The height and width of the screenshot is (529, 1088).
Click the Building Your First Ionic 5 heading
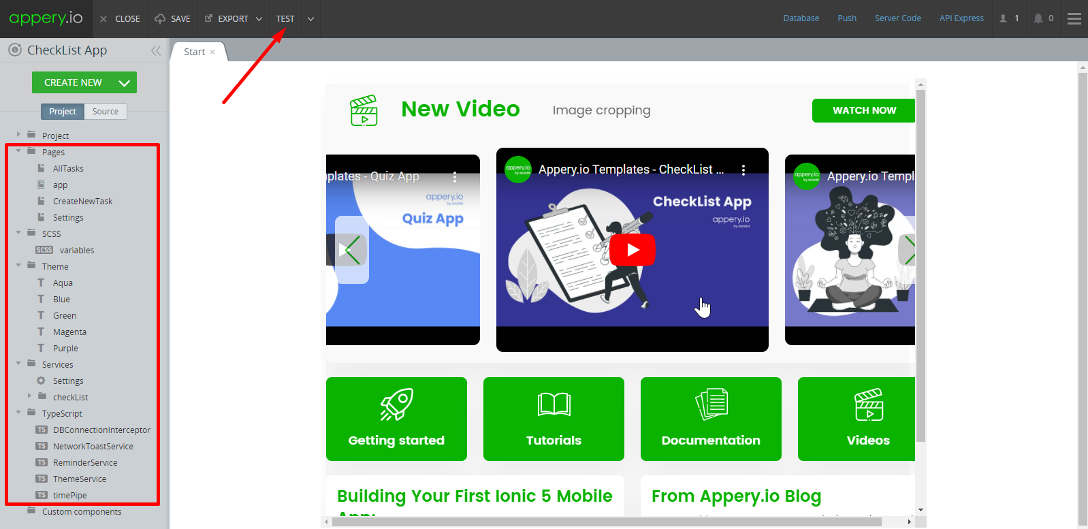(475, 504)
